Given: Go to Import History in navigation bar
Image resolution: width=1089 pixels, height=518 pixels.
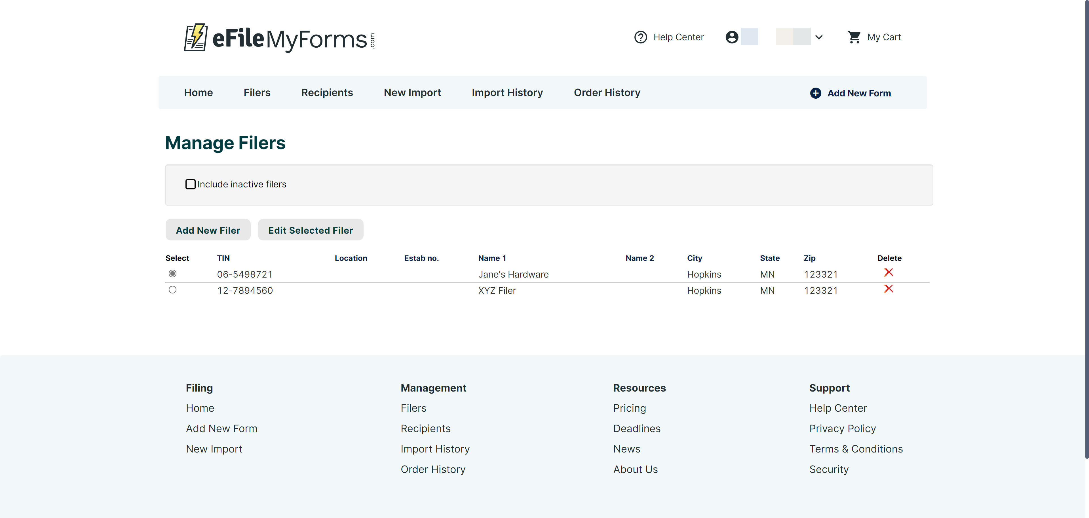Looking at the screenshot, I should tap(507, 92).
